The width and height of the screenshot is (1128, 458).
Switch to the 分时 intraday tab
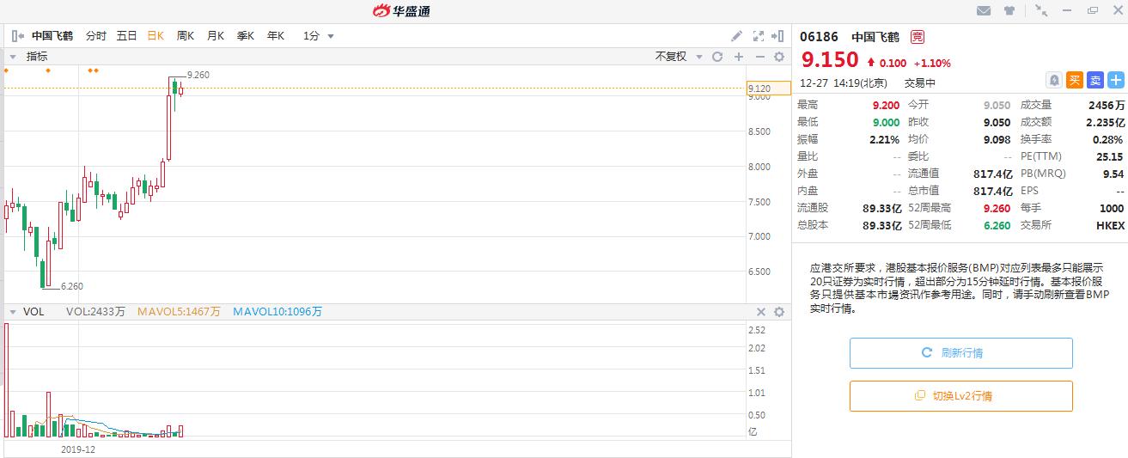click(96, 36)
